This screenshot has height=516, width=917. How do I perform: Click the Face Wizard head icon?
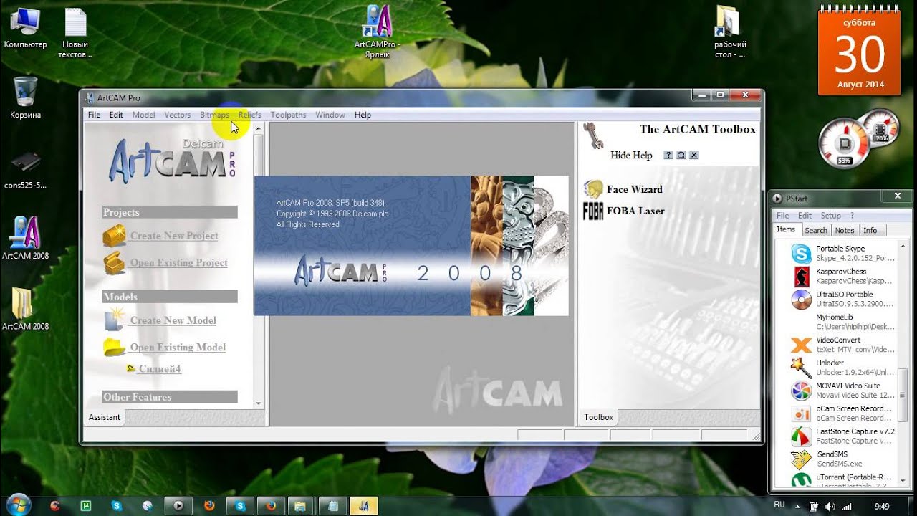point(593,189)
